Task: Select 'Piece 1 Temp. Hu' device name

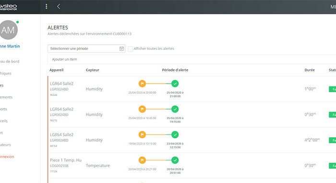Action: coord(66,160)
